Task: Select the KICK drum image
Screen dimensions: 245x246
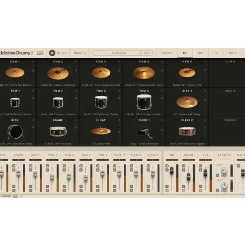Action: [x=15, y=132]
